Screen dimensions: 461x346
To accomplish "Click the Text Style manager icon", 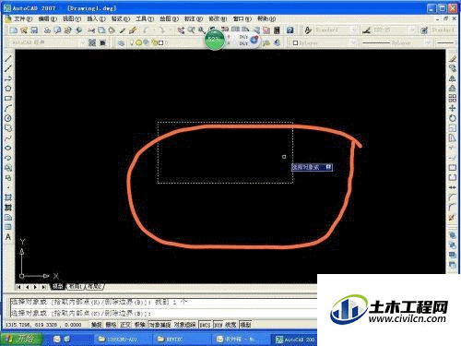I will point(308,30).
